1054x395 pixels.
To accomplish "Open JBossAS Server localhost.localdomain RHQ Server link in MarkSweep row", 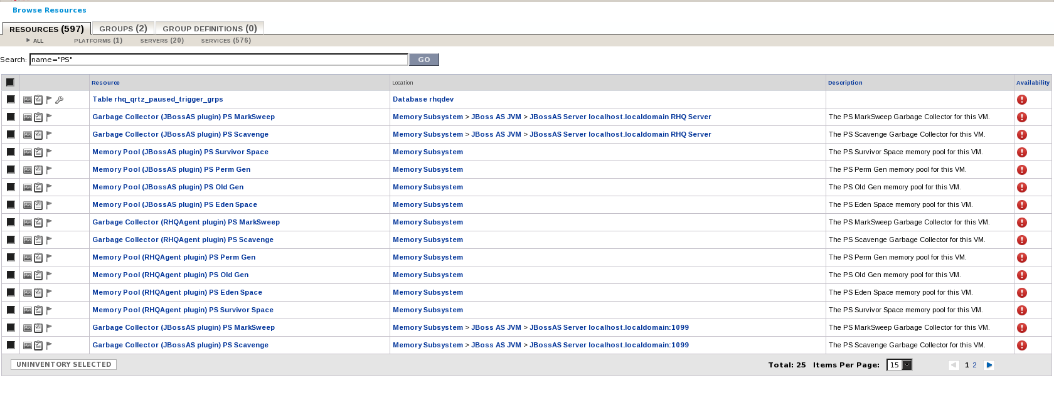I will tap(620, 117).
